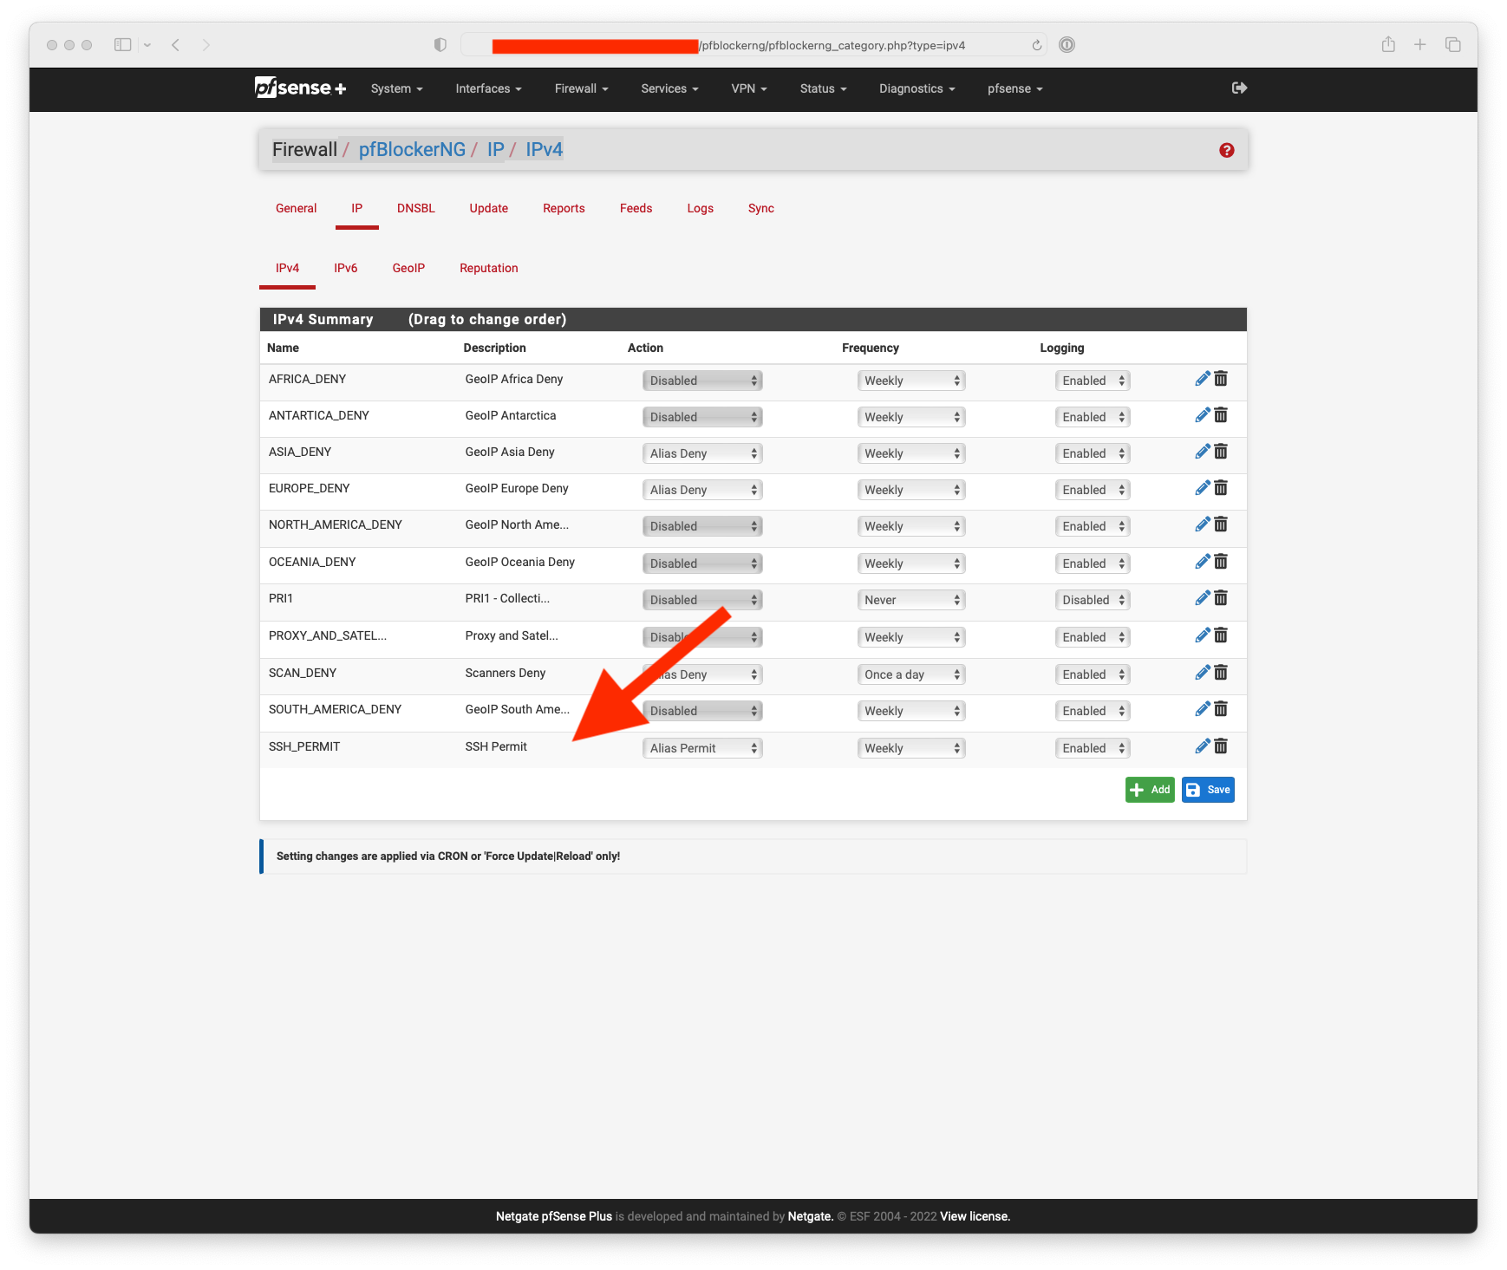Open Action dropdown for AFRICA_DENY
The height and width of the screenshot is (1270, 1507).
tap(702, 381)
